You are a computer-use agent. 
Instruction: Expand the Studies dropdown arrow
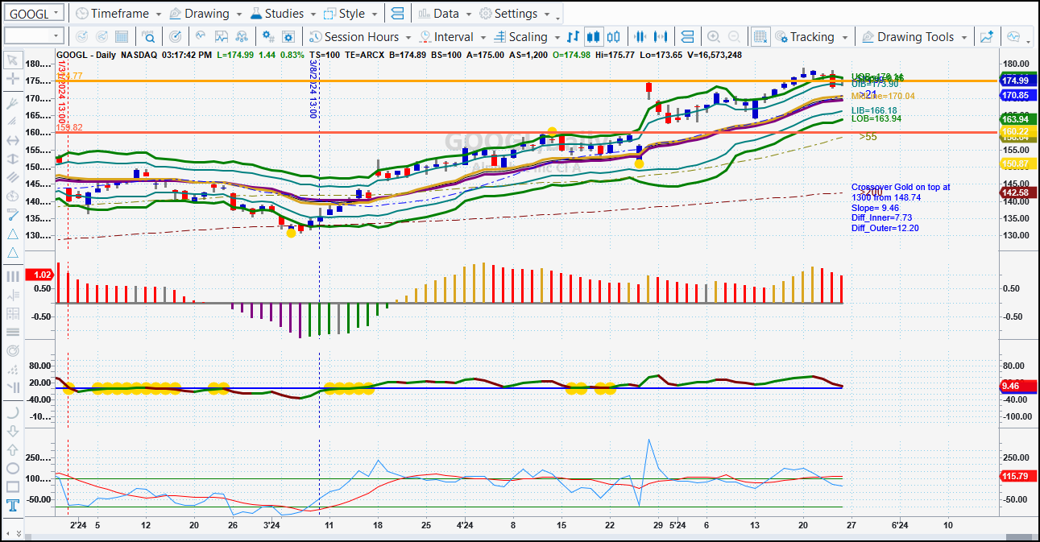pyautogui.click(x=313, y=14)
